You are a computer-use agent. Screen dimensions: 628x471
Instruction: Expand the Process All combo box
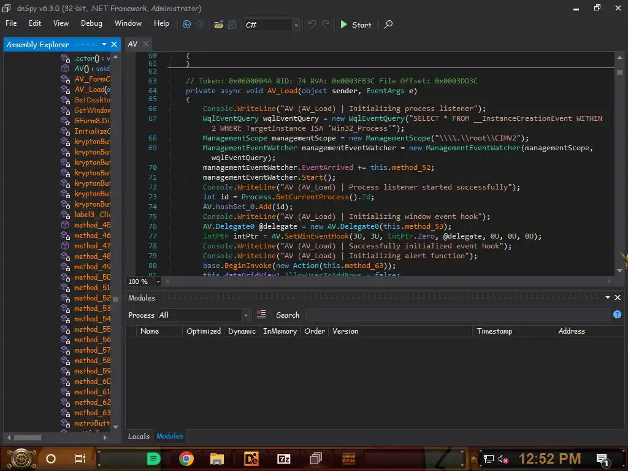pyautogui.click(x=245, y=315)
